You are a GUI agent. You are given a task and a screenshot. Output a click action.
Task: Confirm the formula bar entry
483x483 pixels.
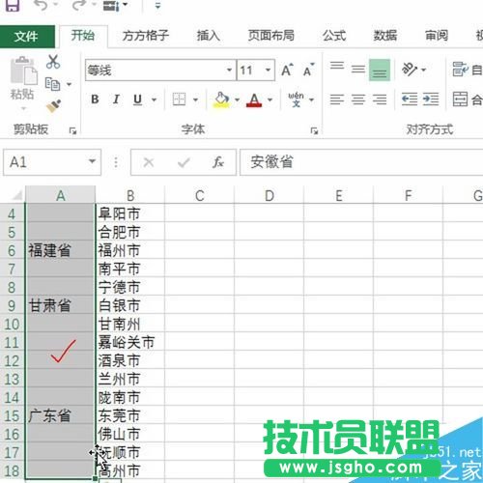click(184, 162)
